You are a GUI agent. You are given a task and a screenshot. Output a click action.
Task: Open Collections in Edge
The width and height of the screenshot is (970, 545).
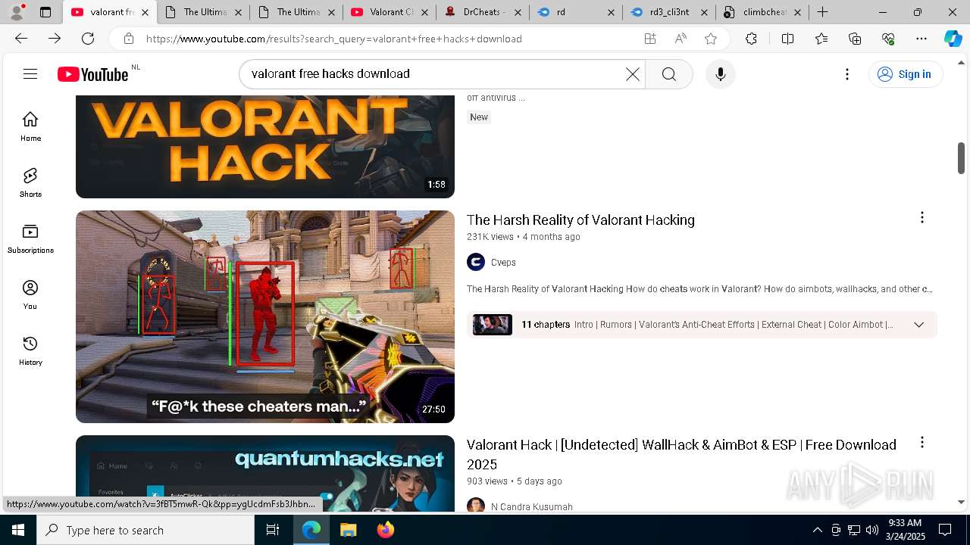[855, 39]
